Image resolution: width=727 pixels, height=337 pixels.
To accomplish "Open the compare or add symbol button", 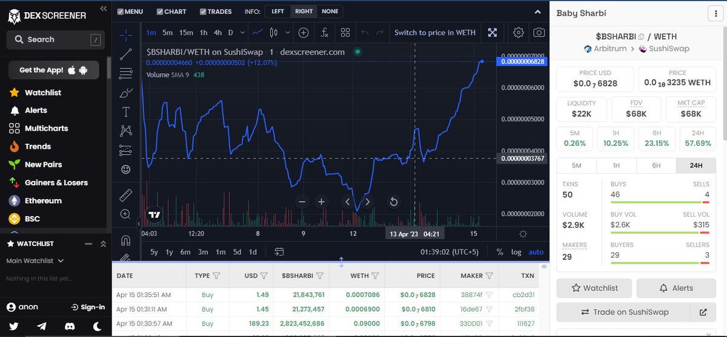I will [x=304, y=33].
